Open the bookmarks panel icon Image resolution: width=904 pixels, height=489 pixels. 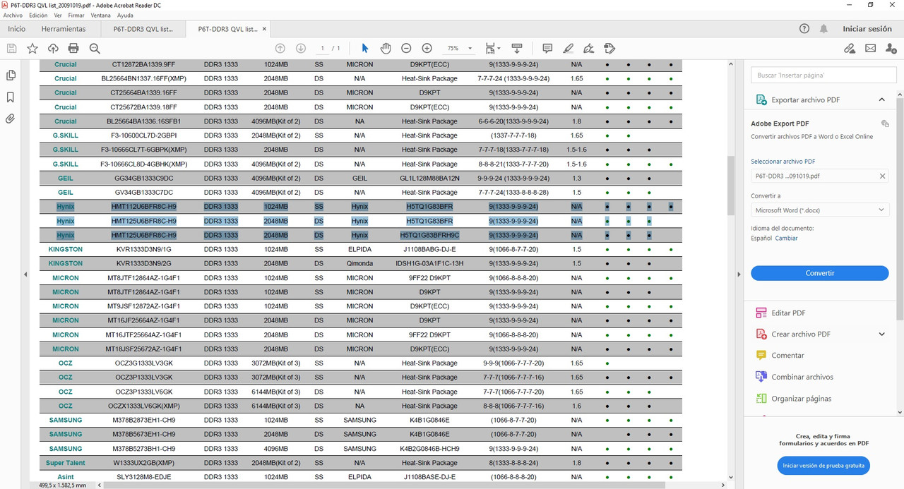pyautogui.click(x=11, y=97)
